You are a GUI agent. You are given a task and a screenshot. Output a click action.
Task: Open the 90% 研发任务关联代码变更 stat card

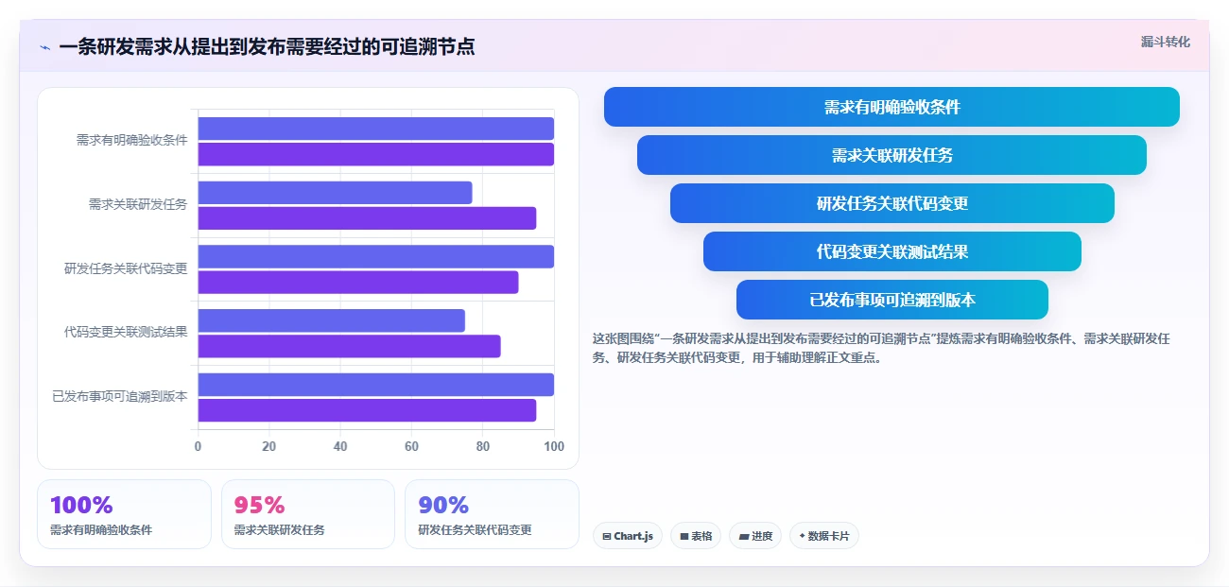(x=492, y=514)
